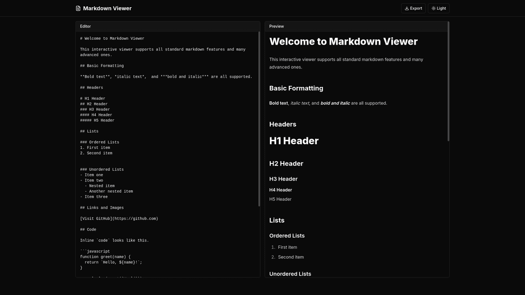Click the 'Welcome to Markdown Viewer' preview heading

[343, 42]
